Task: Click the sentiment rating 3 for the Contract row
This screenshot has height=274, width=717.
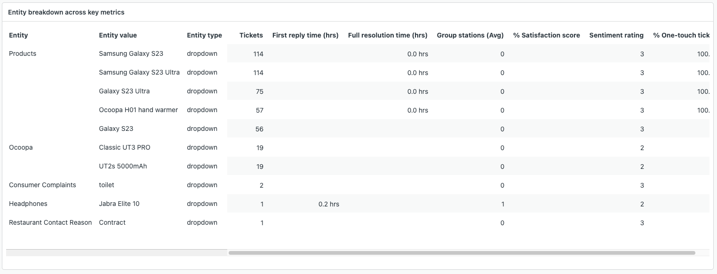Action: pyautogui.click(x=642, y=223)
